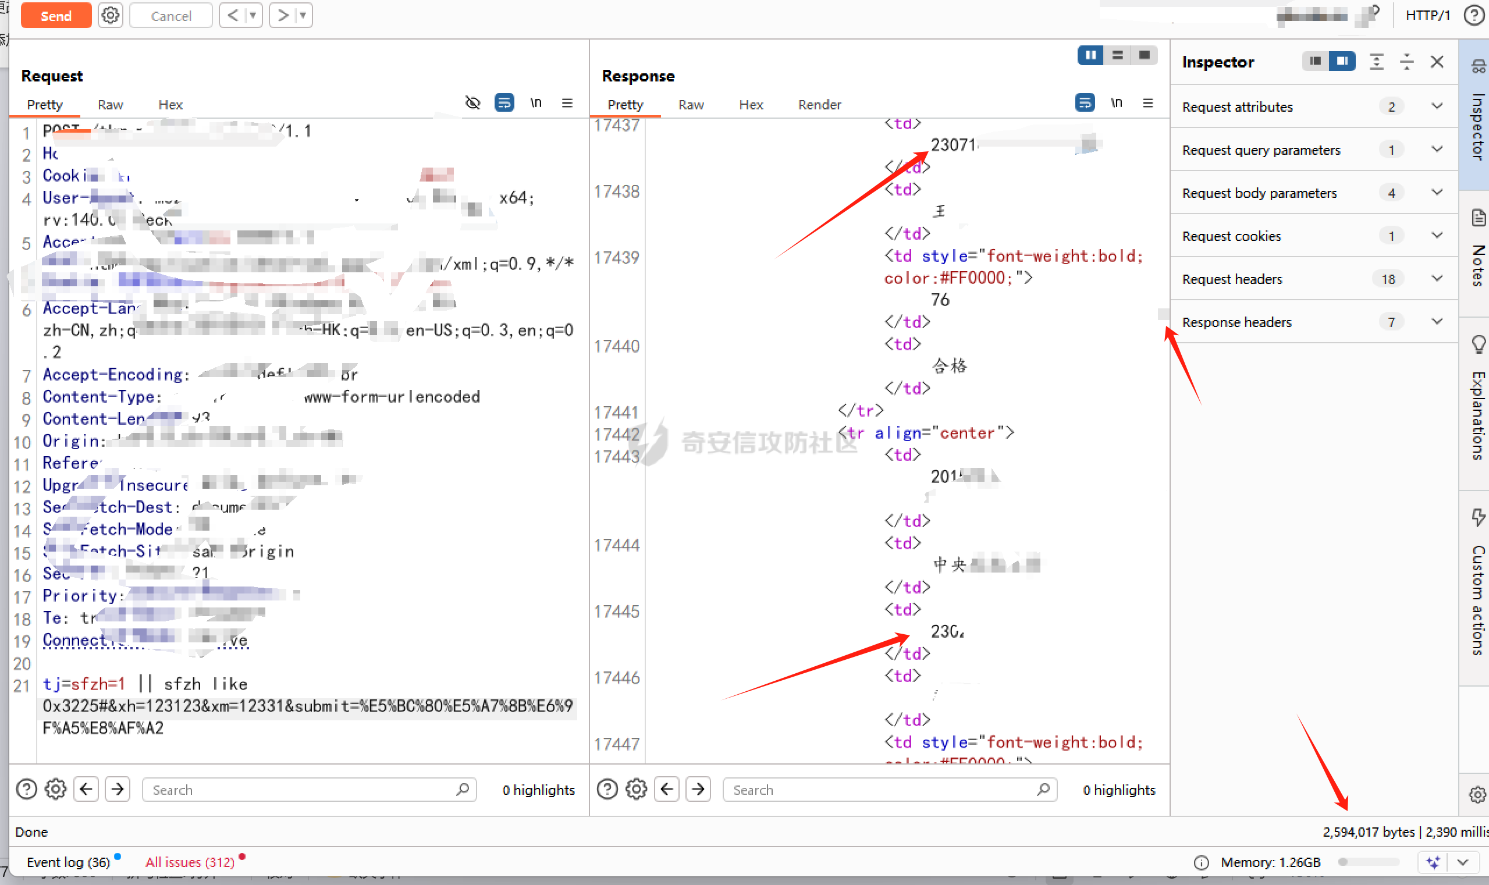Click the orange Send button

pyautogui.click(x=56, y=16)
